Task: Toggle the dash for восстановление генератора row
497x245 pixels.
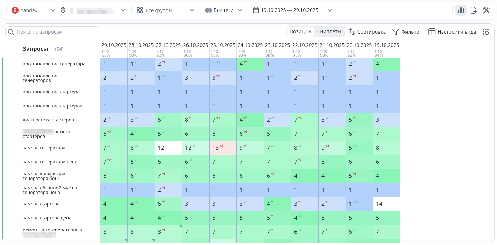Action: [11, 64]
